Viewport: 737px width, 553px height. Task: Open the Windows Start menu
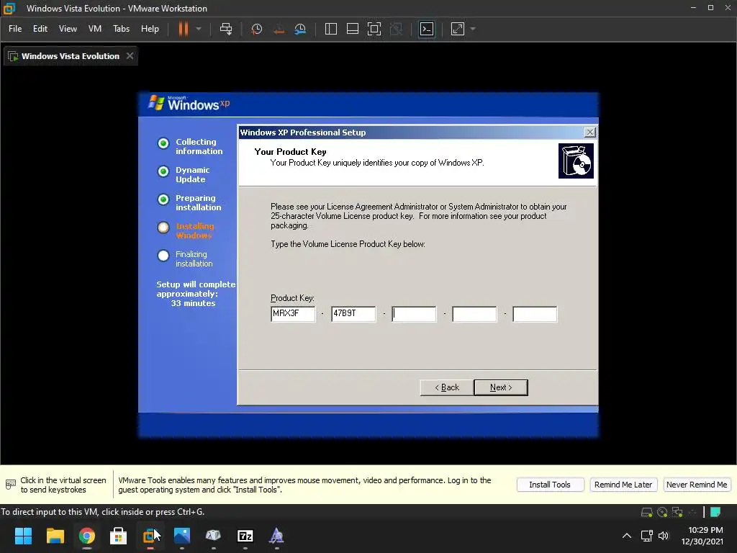coord(23,536)
